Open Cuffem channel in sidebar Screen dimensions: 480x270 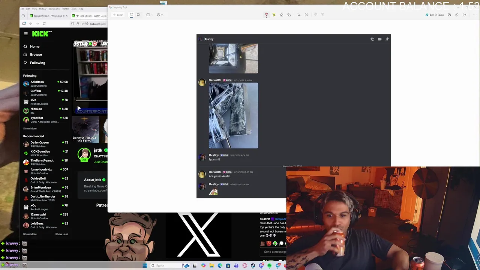point(45,93)
